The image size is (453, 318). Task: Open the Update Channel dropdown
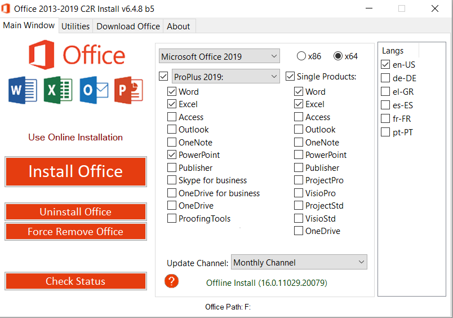(299, 262)
